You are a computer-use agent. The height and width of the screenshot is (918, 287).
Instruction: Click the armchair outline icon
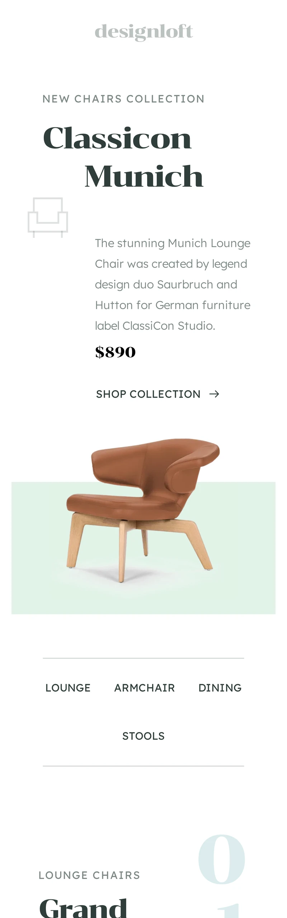pyautogui.click(x=48, y=217)
